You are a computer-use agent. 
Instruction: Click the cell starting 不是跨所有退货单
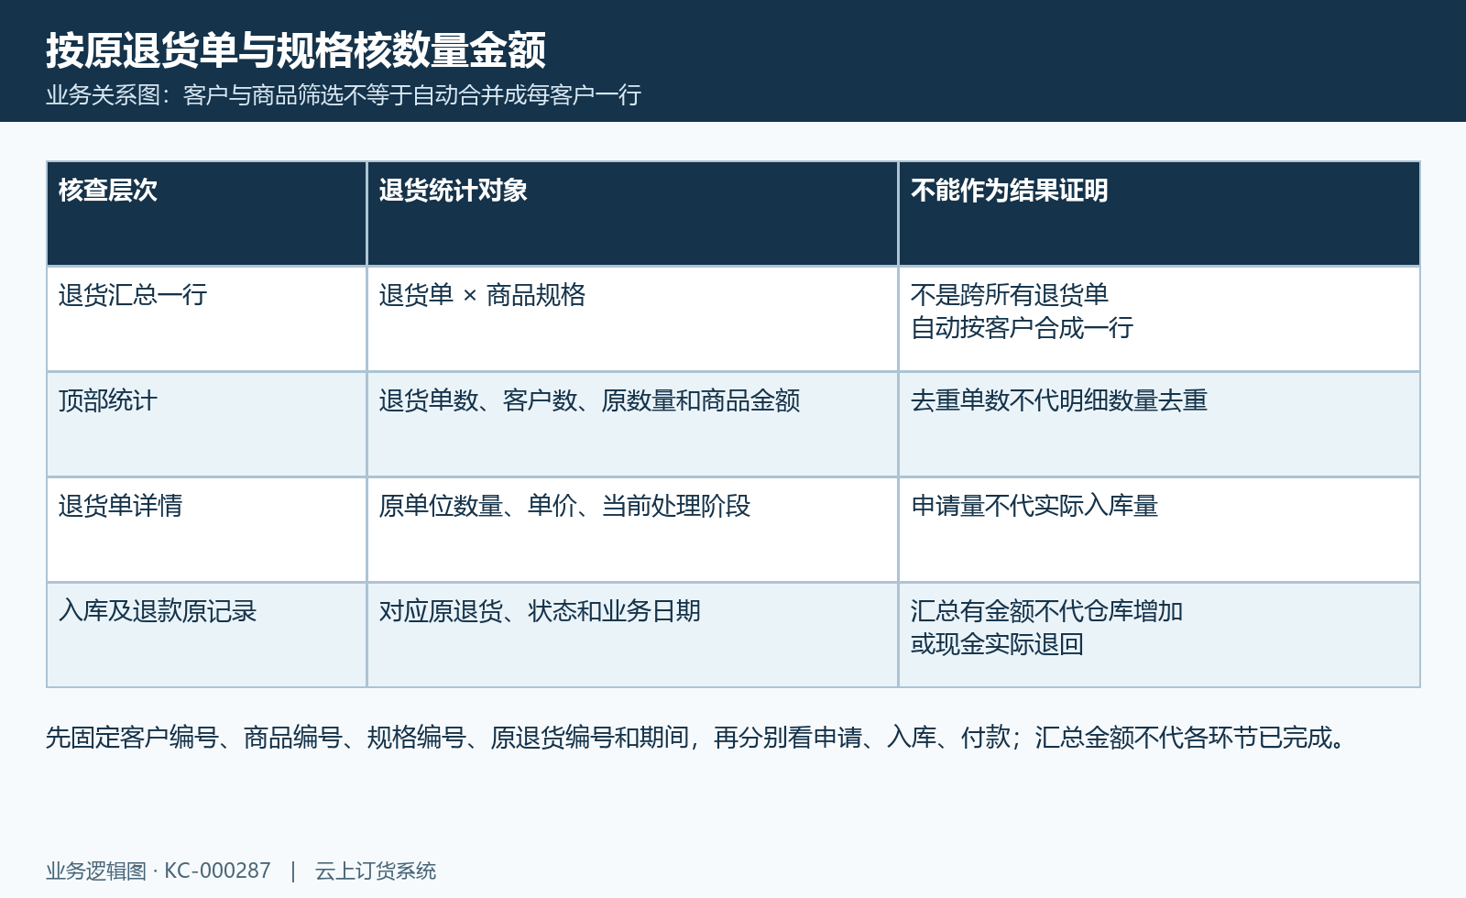1159,319
